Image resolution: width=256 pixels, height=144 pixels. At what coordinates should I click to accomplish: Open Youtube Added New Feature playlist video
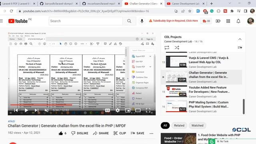[x=202, y=92]
